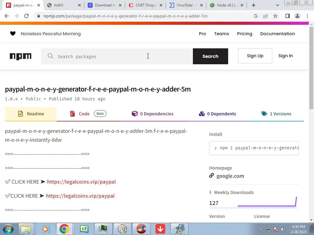314x235 pixels.
Task: Click Chrome taskbar icon
Action: click(x=64, y=229)
